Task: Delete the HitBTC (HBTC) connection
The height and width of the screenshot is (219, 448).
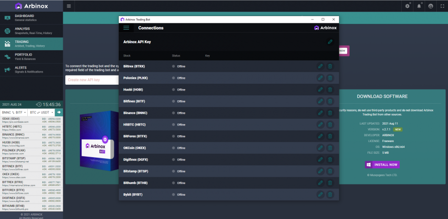Action: tap(330, 125)
